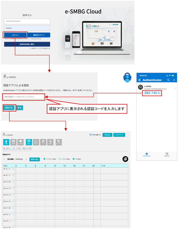The width and height of the screenshot is (179, 230).
Task: Select the バイタル heart icon
Action: 20,142
